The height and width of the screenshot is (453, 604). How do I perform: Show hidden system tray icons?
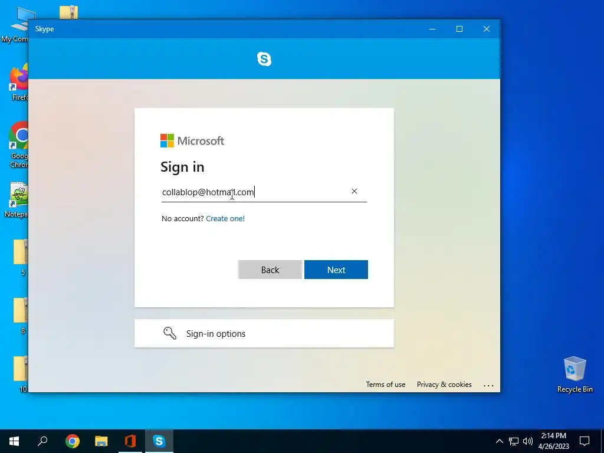pyautogui.click(x=499, y=441)
